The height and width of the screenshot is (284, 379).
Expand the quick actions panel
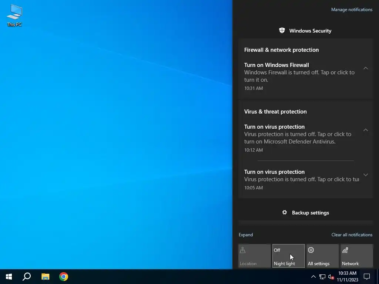click(x=246, y=235)
